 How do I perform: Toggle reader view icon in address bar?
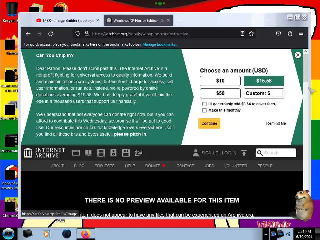(242, 33)
